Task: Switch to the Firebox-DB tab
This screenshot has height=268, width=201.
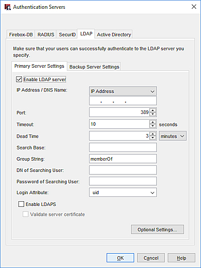Action: click(x=21, y=34)
